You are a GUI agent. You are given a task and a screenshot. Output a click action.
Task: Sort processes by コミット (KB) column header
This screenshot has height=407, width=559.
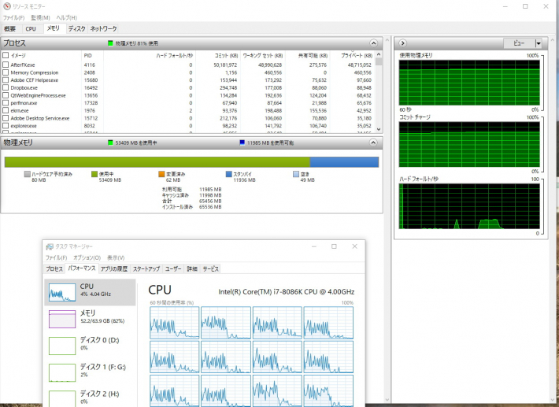(221, 55)
